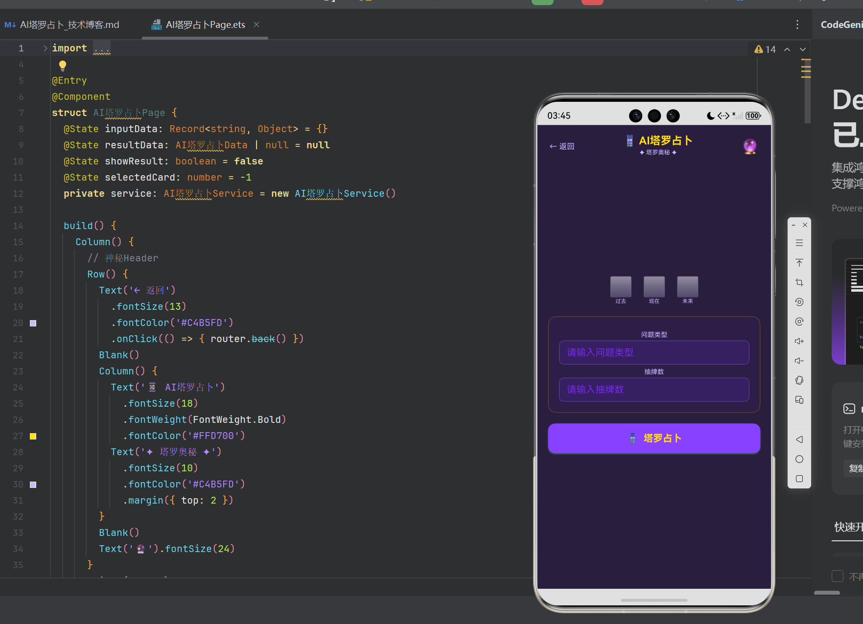Screen dimensions: 863x624
Task: Expand the folded import block
Action: point(45,48)
